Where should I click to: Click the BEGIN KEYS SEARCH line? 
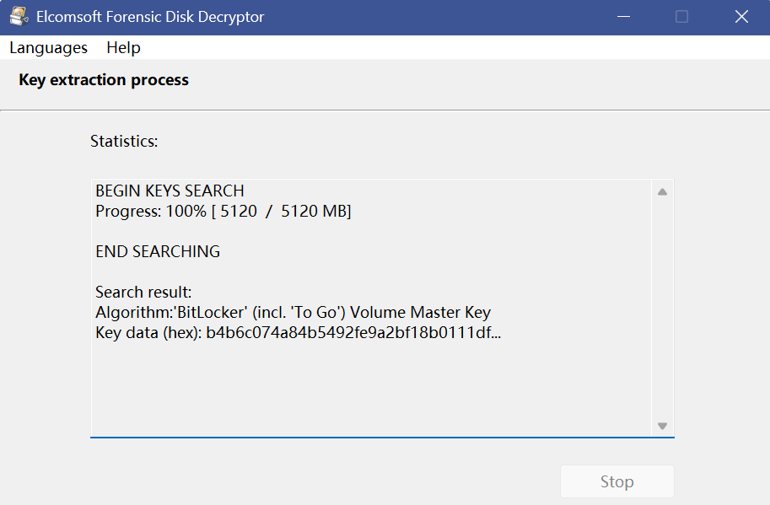170,191
